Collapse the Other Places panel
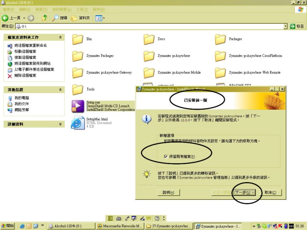The image size is (307, 230). tap(61, 90)
